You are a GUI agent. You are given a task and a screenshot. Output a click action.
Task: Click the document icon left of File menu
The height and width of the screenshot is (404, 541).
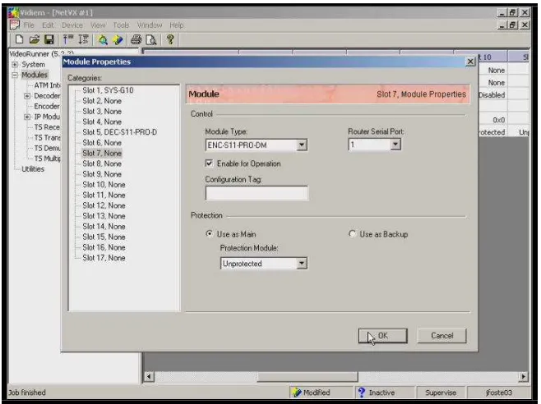pos(15,25)
